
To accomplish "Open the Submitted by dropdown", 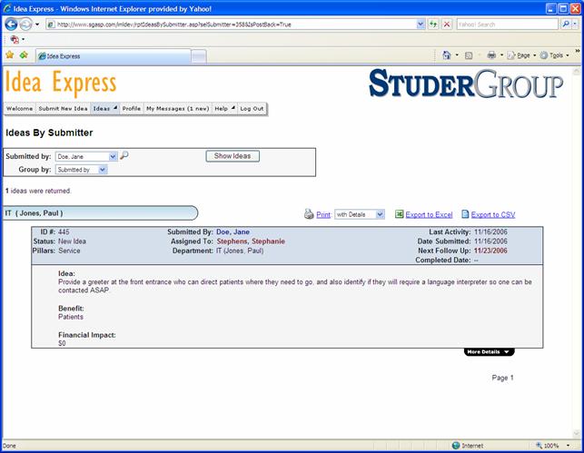I will pos(86,157).
